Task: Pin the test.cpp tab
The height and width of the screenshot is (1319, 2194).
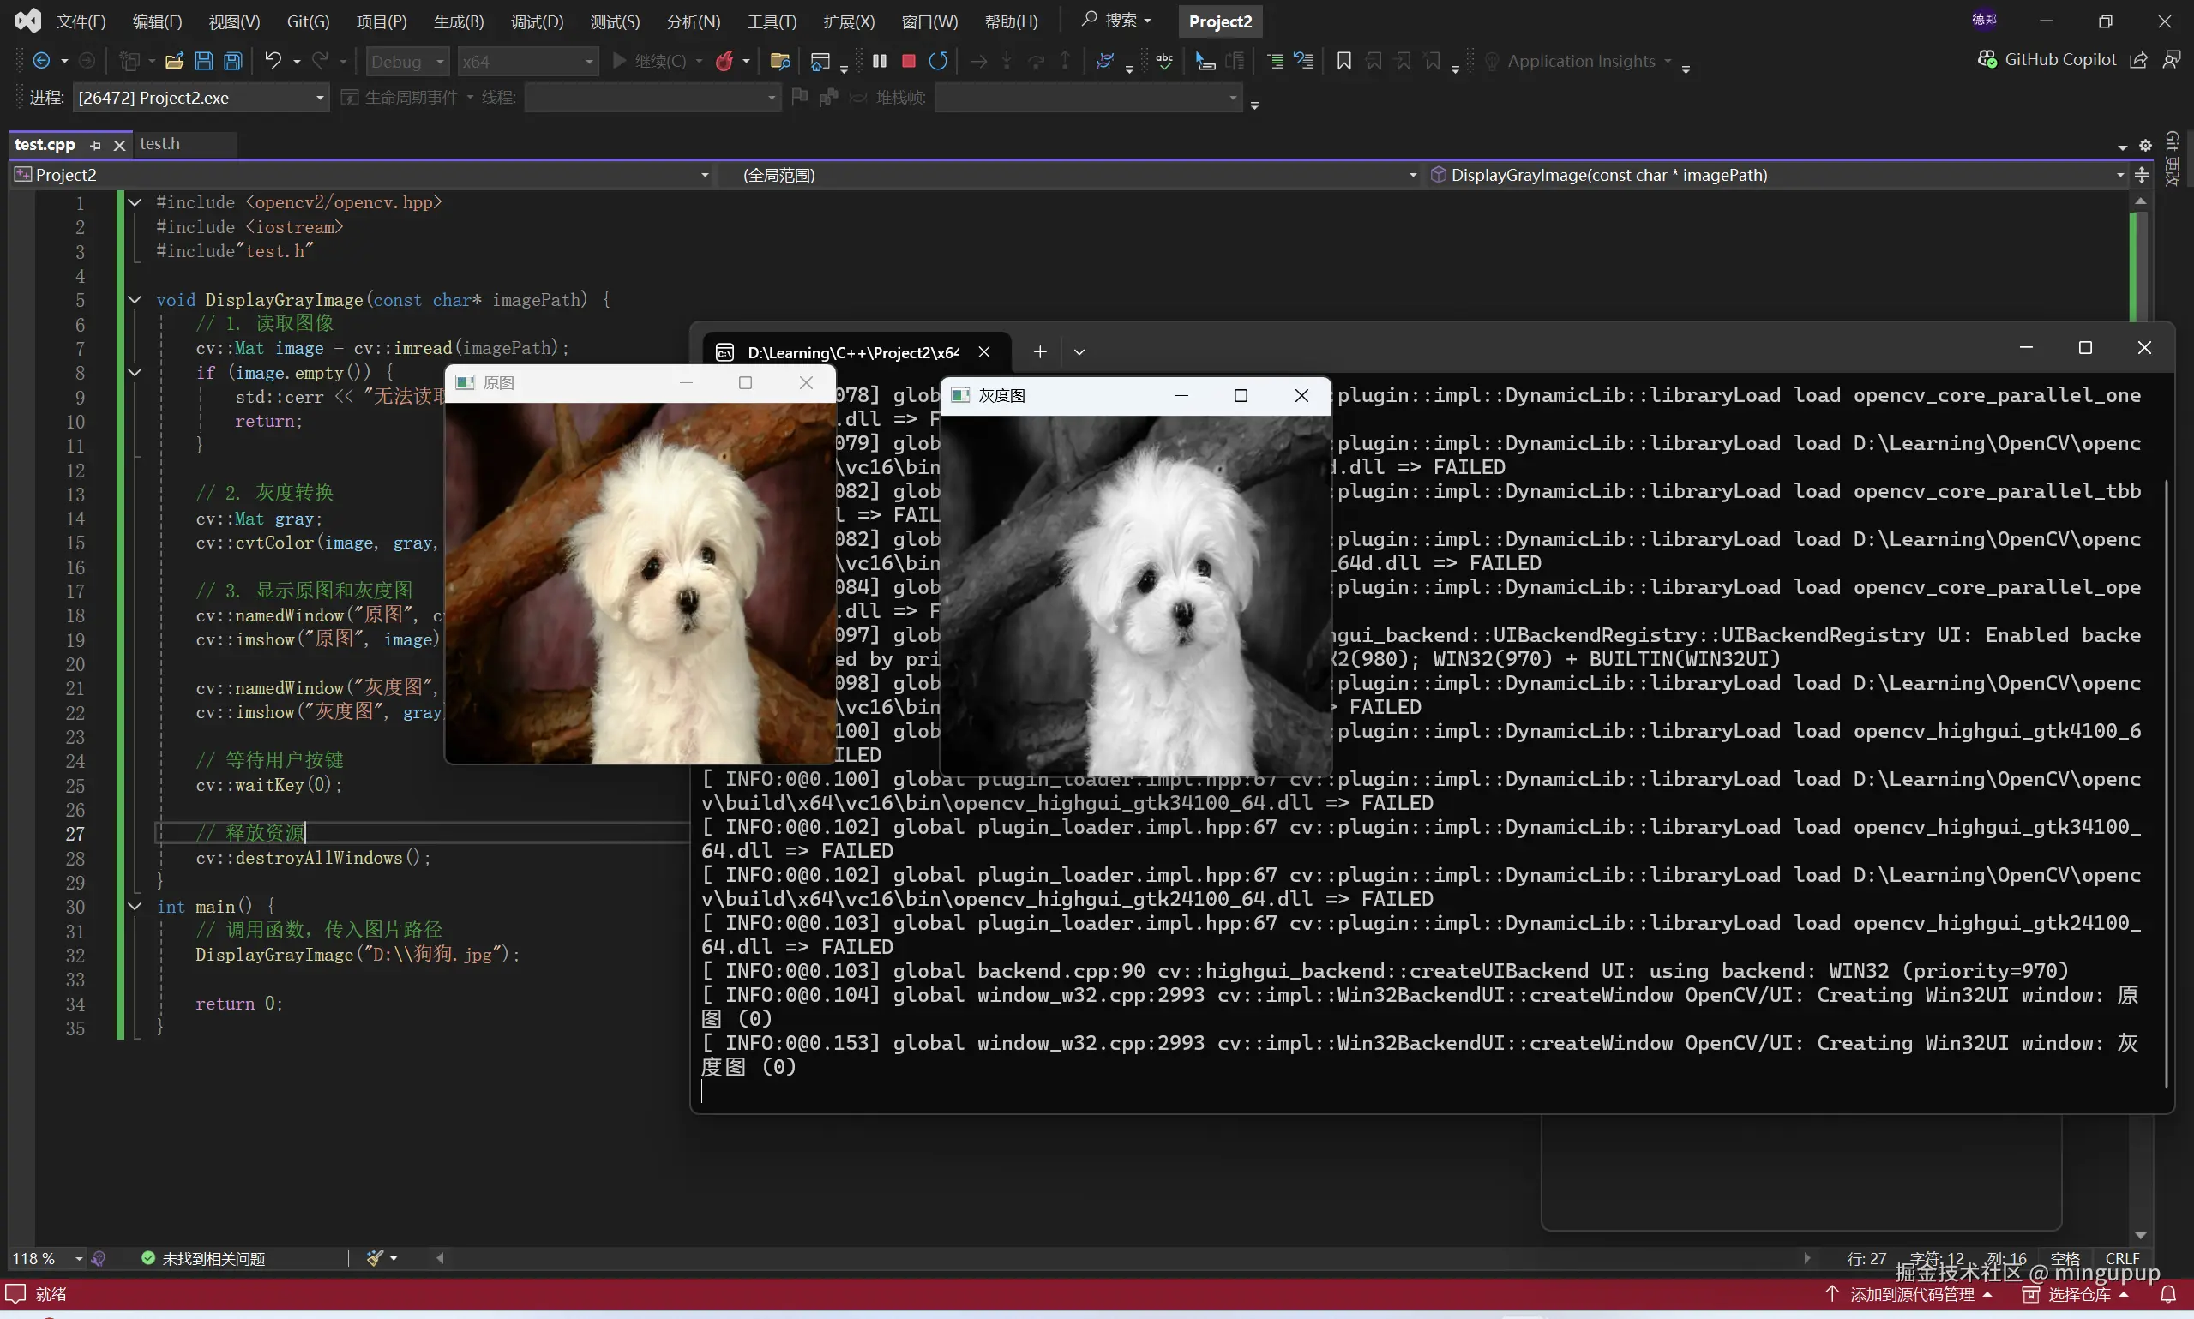Action: [x=96, y=144]
